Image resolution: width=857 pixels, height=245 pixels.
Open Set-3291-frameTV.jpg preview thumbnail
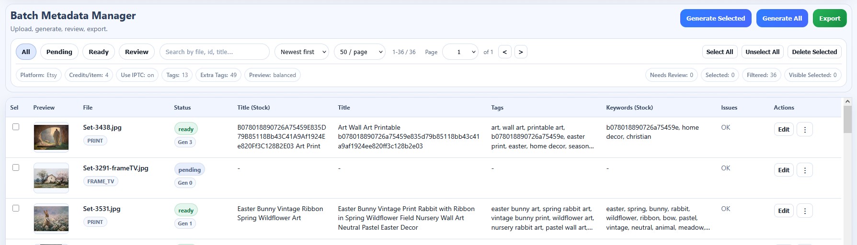(51, 178)
